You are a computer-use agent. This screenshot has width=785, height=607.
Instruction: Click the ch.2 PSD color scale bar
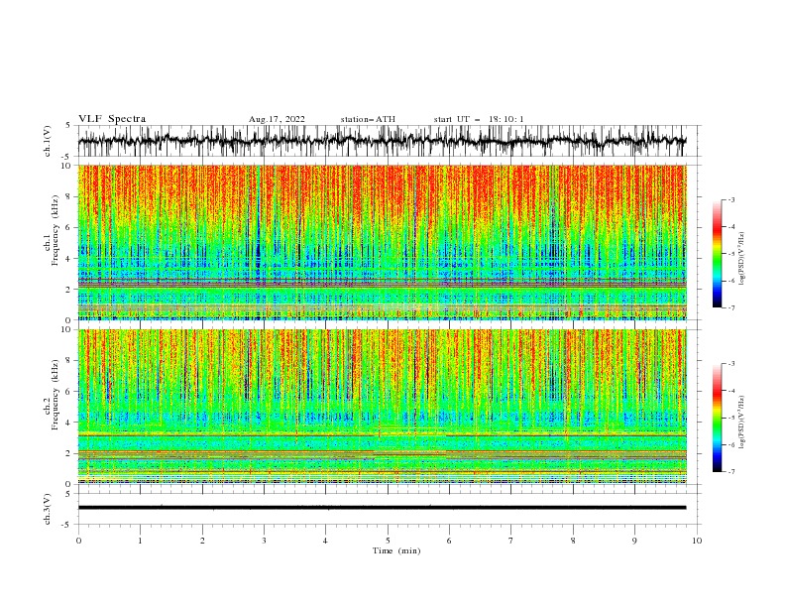pos(718,418)
